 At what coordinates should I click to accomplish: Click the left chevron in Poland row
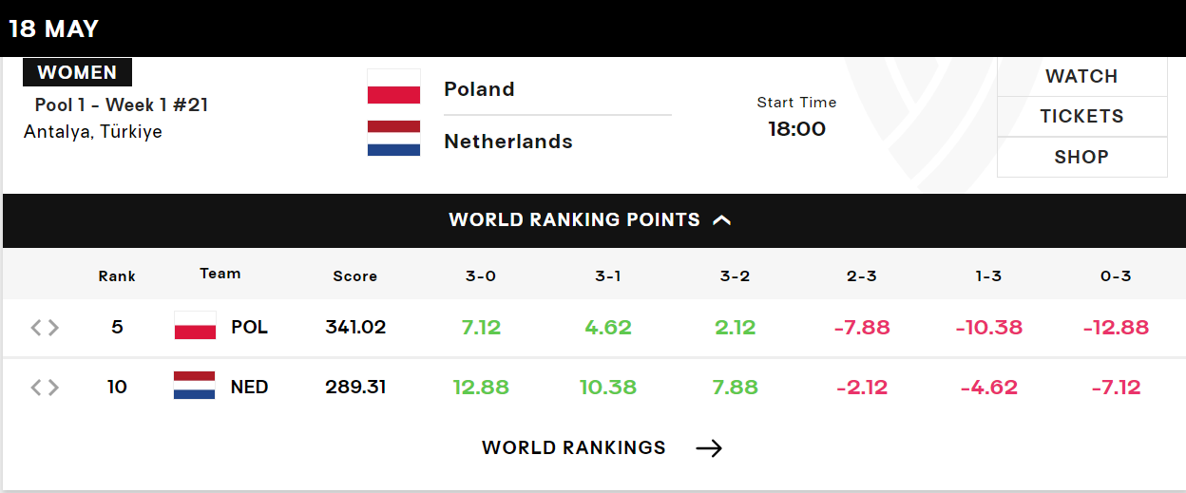coord(36,328)
